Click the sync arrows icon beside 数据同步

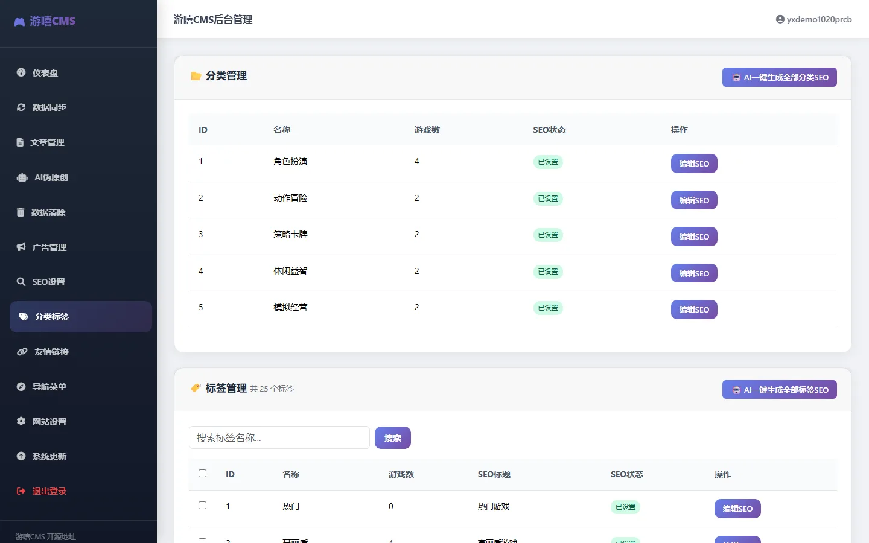tap(21, 107)
